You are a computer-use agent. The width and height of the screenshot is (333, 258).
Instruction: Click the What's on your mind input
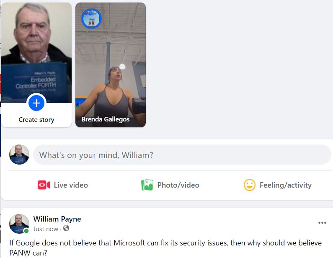[x=182, y=155]
